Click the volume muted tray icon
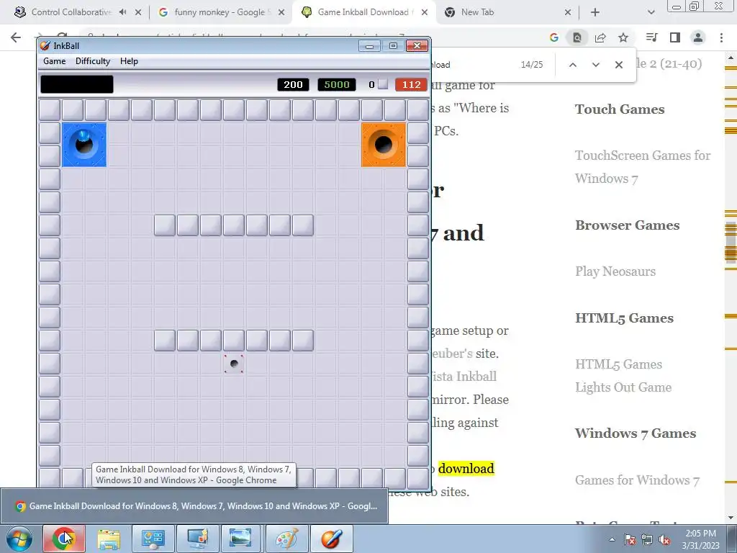This screenshot has width=737, height=553. (x=664, y=540)
